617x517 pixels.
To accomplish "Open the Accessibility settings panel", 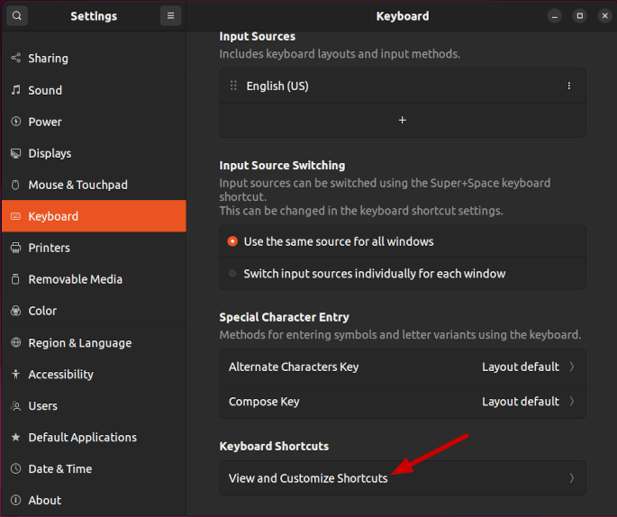I will 60,375.
